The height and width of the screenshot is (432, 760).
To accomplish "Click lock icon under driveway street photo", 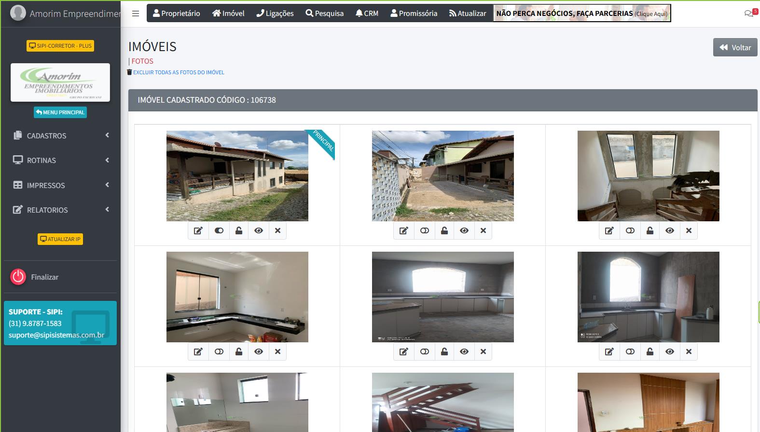I will pyautogui.click(x=444, y=230).
